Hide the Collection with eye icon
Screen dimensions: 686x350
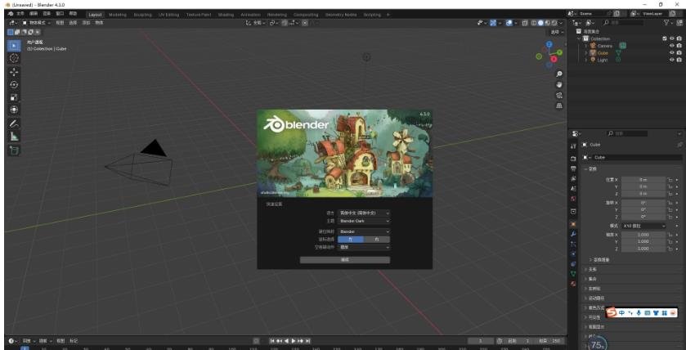(672, 38)
